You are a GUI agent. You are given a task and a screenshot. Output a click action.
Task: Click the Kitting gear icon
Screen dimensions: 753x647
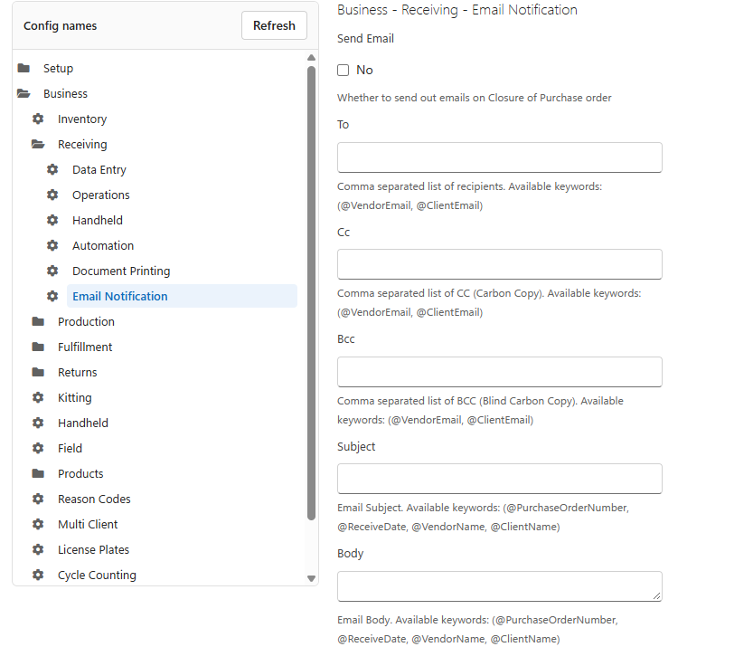point(38,397)
